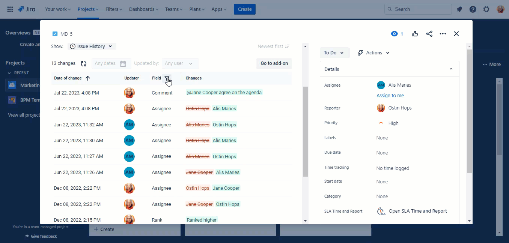
Task: Click the Ranked higher change value
Action: 202,220
